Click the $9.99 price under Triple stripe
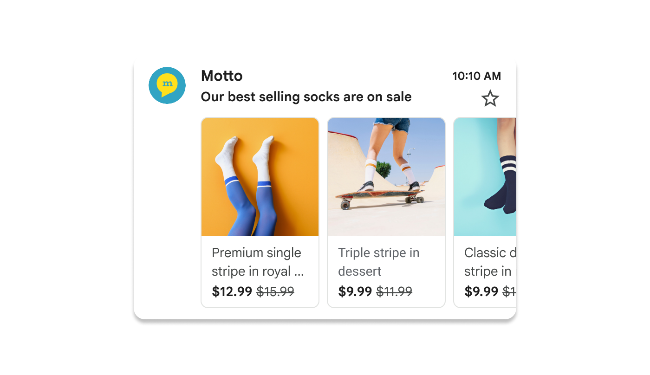Image resolution: width=650 pixels, height=375 pixels. pyautogui.click(x=355, y=291)
